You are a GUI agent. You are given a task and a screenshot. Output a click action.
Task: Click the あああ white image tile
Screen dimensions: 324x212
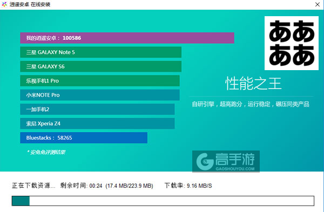pos(292,43)
